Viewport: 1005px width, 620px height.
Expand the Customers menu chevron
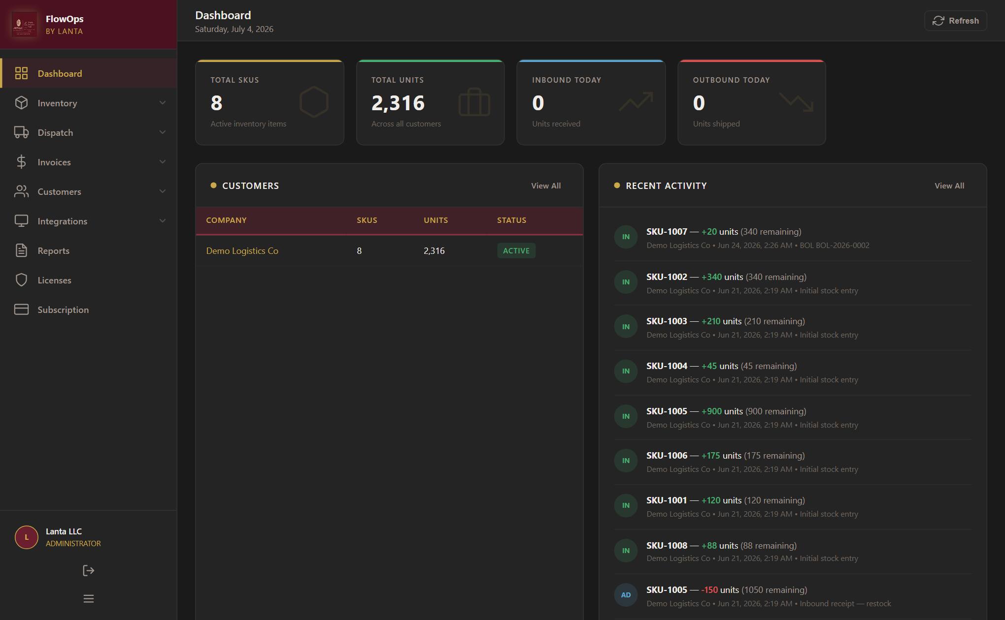tap(163, 191)
